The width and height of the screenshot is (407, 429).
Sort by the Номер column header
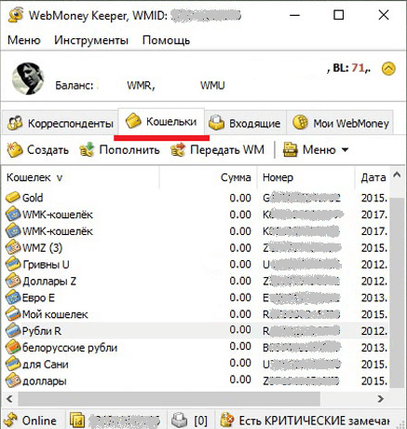(305, 177)
